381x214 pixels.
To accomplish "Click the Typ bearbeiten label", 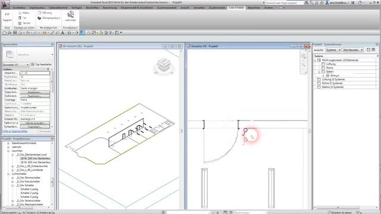I will pyautogui.click(x=43, y=65).
